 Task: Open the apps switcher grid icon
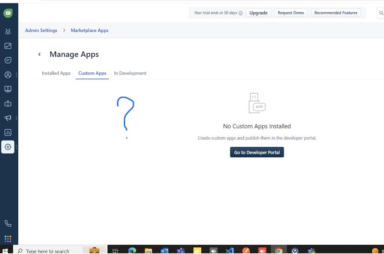[x=8, y=239]
